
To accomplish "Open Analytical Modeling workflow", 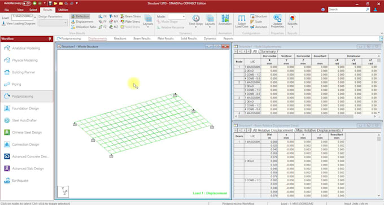I will coord(27,48).
